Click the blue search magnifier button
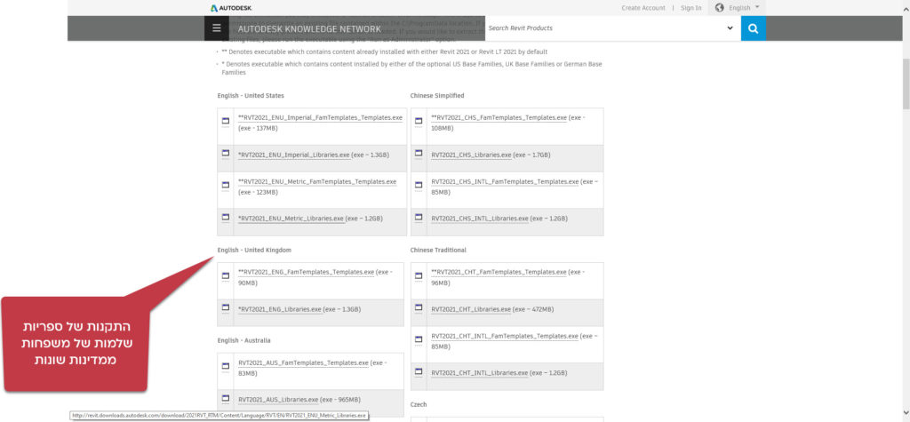The height and width of the screenshot is (422, 910). 753,28
